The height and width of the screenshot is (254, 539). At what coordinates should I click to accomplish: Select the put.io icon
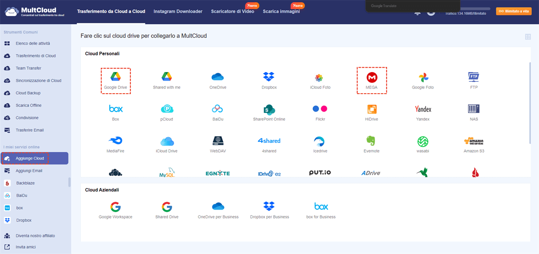coord(320,172)
